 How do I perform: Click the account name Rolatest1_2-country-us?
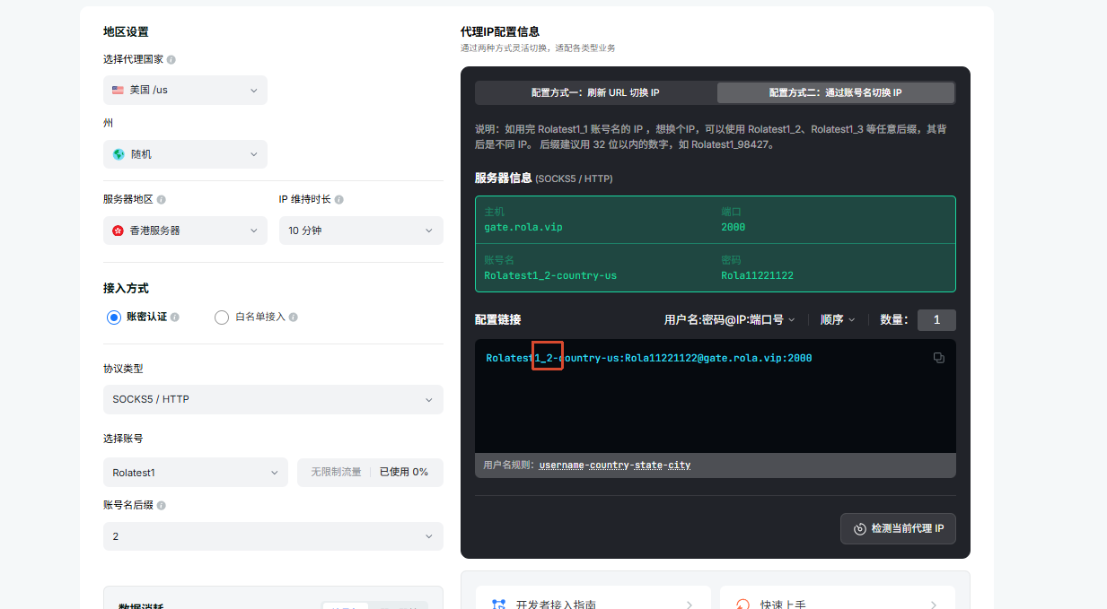(550, 275)
